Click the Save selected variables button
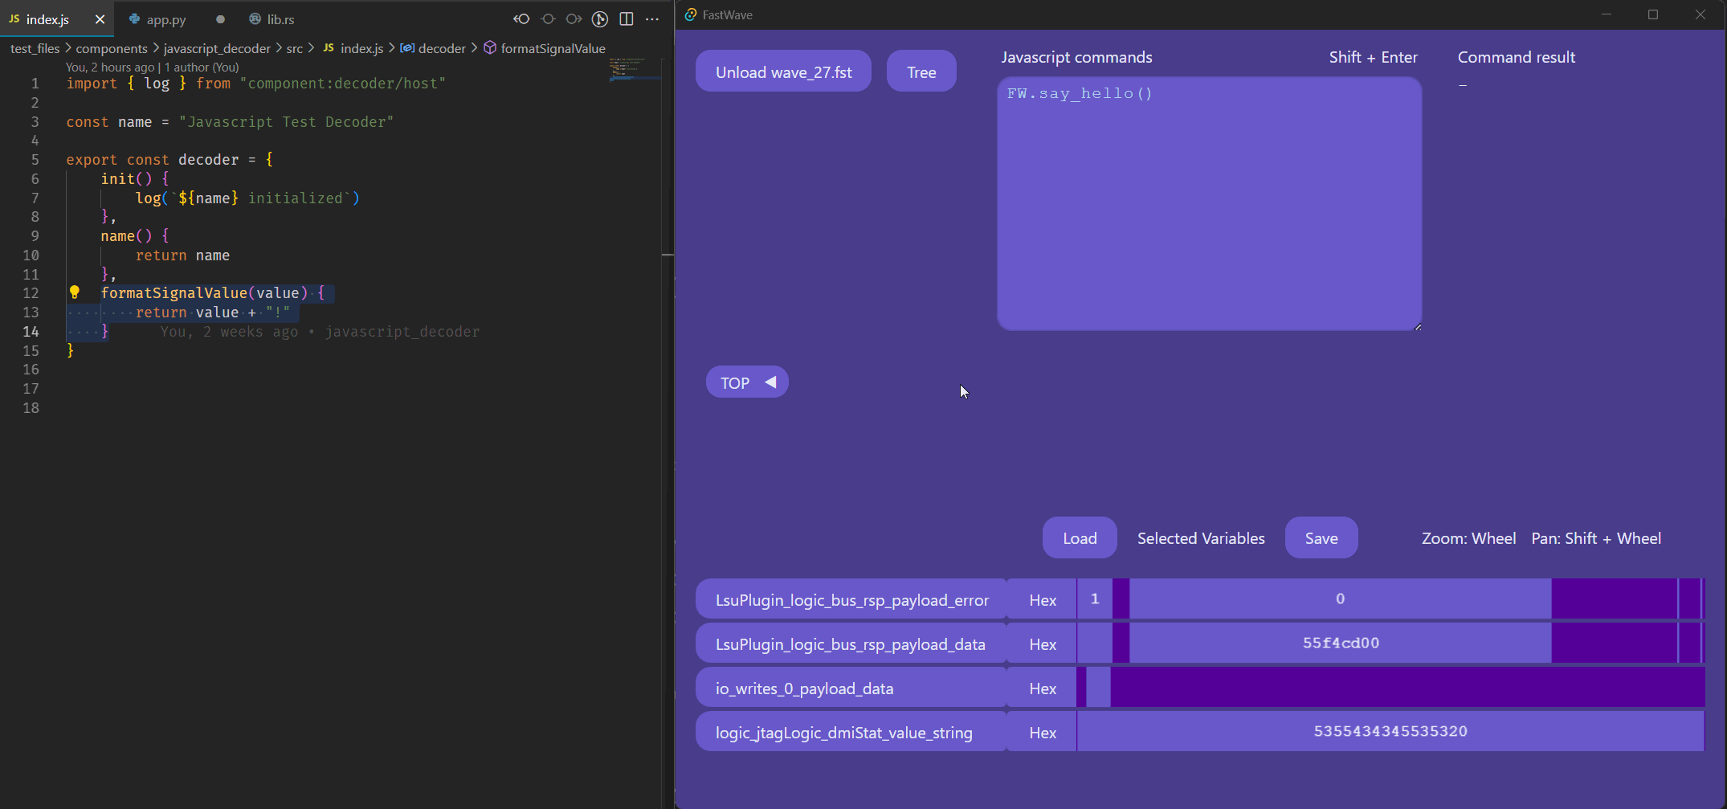This screenshot has height=809, width=1727. coord(1321,537)
